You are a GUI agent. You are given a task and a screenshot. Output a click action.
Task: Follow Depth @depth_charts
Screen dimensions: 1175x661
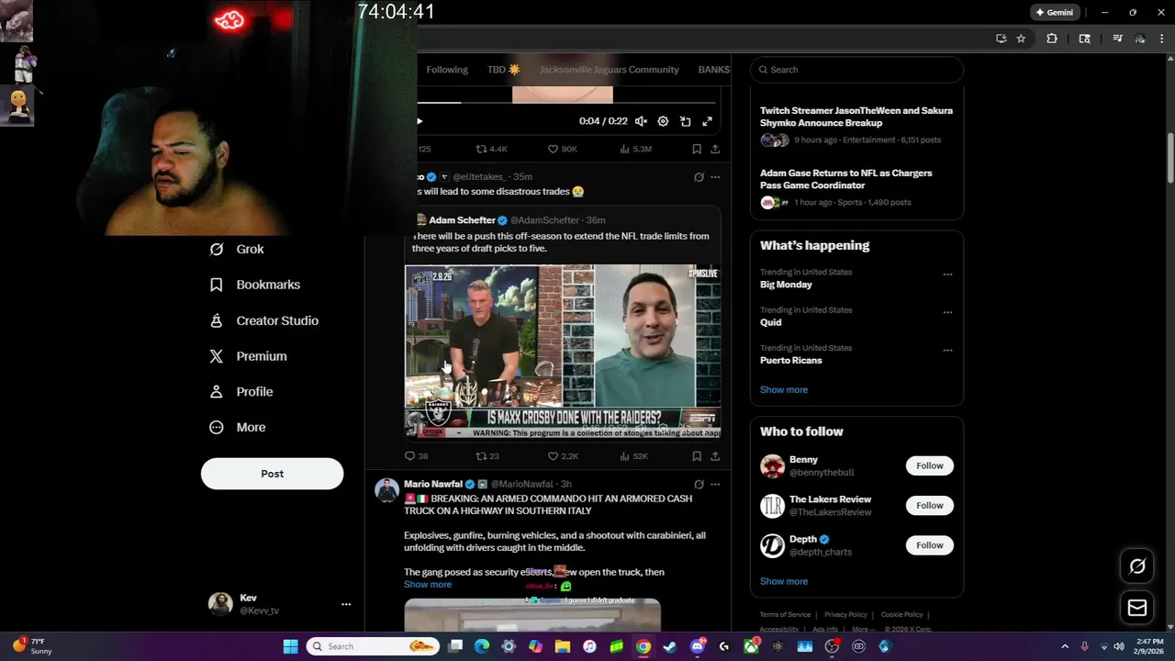point(929,545)
